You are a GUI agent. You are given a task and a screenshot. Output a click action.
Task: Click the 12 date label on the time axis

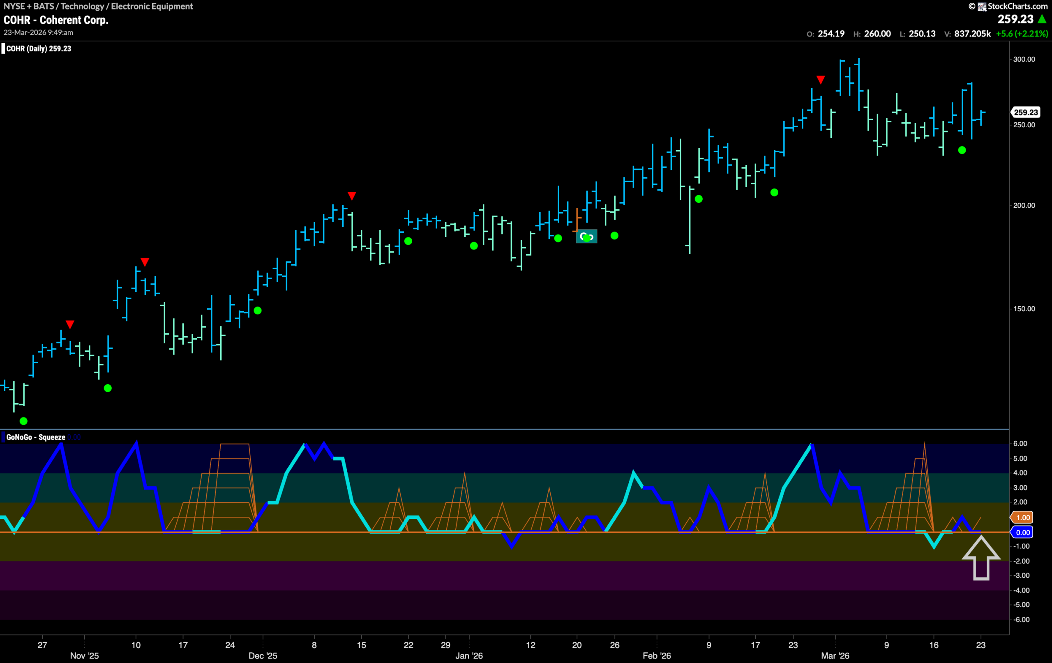[x=530, y=645]
